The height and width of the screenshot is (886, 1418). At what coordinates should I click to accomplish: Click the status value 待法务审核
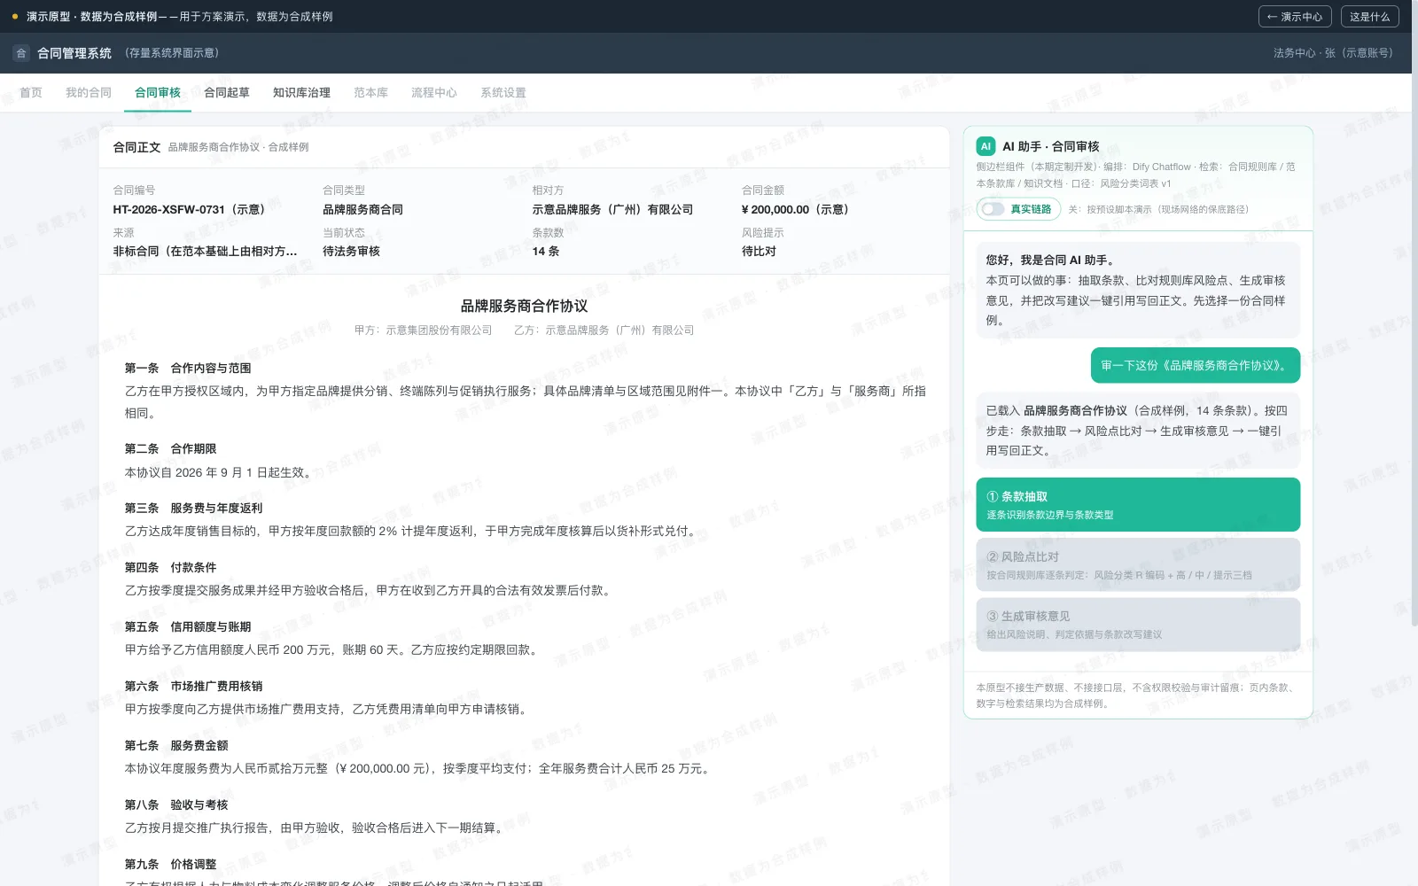(x=351, y=252)
